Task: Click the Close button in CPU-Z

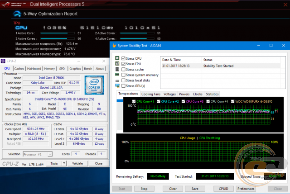Action: [99, 163]
